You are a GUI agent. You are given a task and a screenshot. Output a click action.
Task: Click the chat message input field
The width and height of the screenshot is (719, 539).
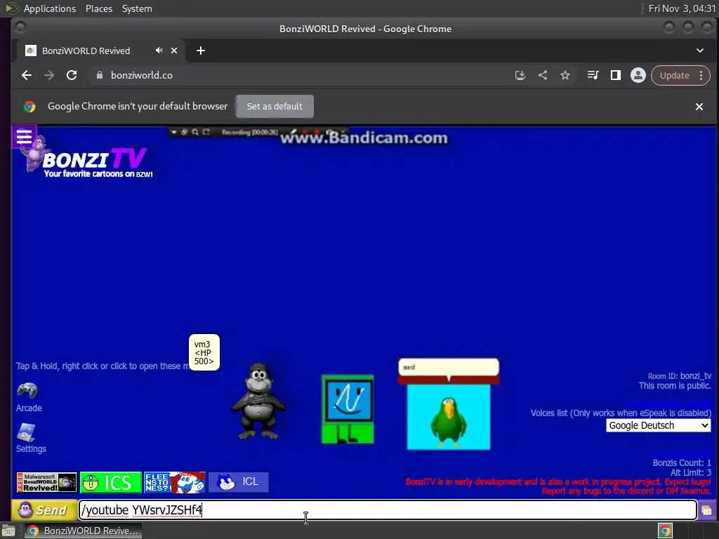[388, 510]
